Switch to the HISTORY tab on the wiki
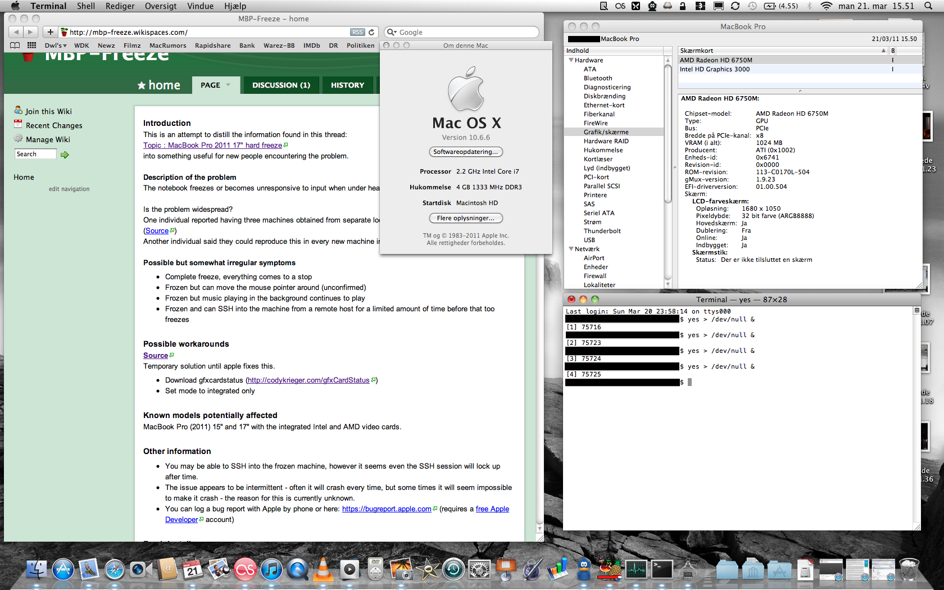Screen dimensions: 944x590 pos(347,85)
